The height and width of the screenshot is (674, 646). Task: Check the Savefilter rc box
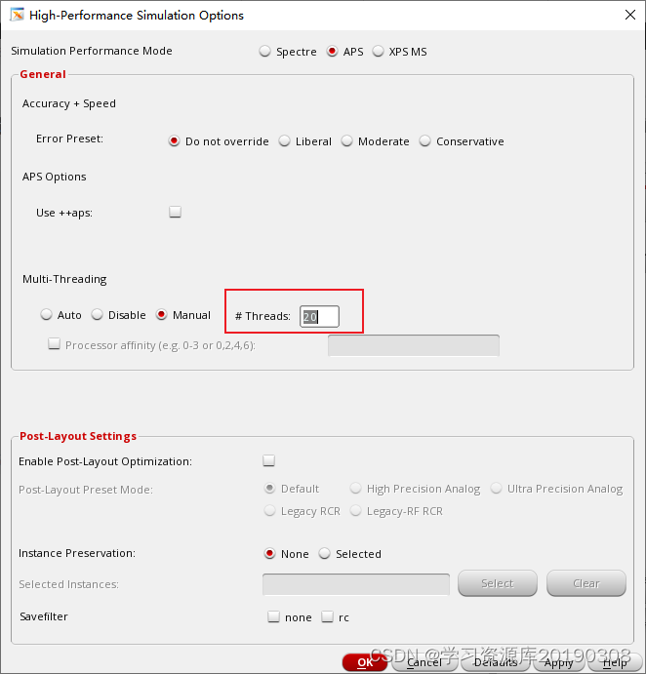click(x=328, y=616)
